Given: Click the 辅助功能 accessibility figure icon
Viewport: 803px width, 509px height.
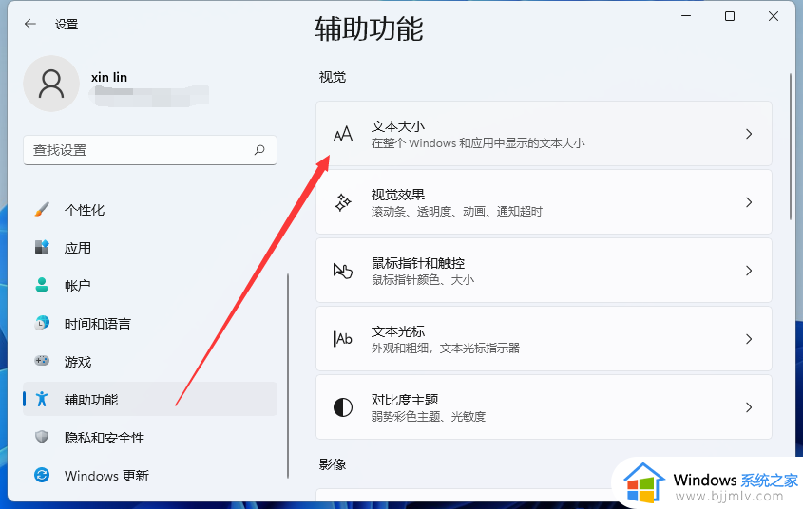Looking at the screenshot, I should (42, 399).
